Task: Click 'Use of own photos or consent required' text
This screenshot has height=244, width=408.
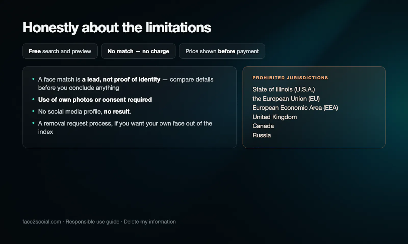Action: [95, 100]
